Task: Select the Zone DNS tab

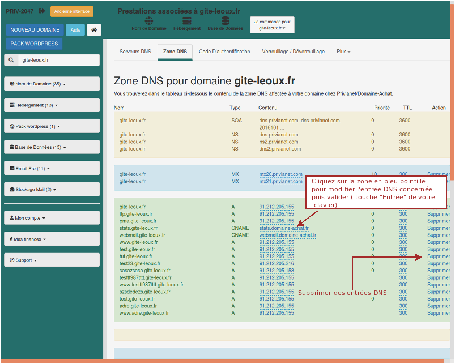Action: click(x=175, y=52)
